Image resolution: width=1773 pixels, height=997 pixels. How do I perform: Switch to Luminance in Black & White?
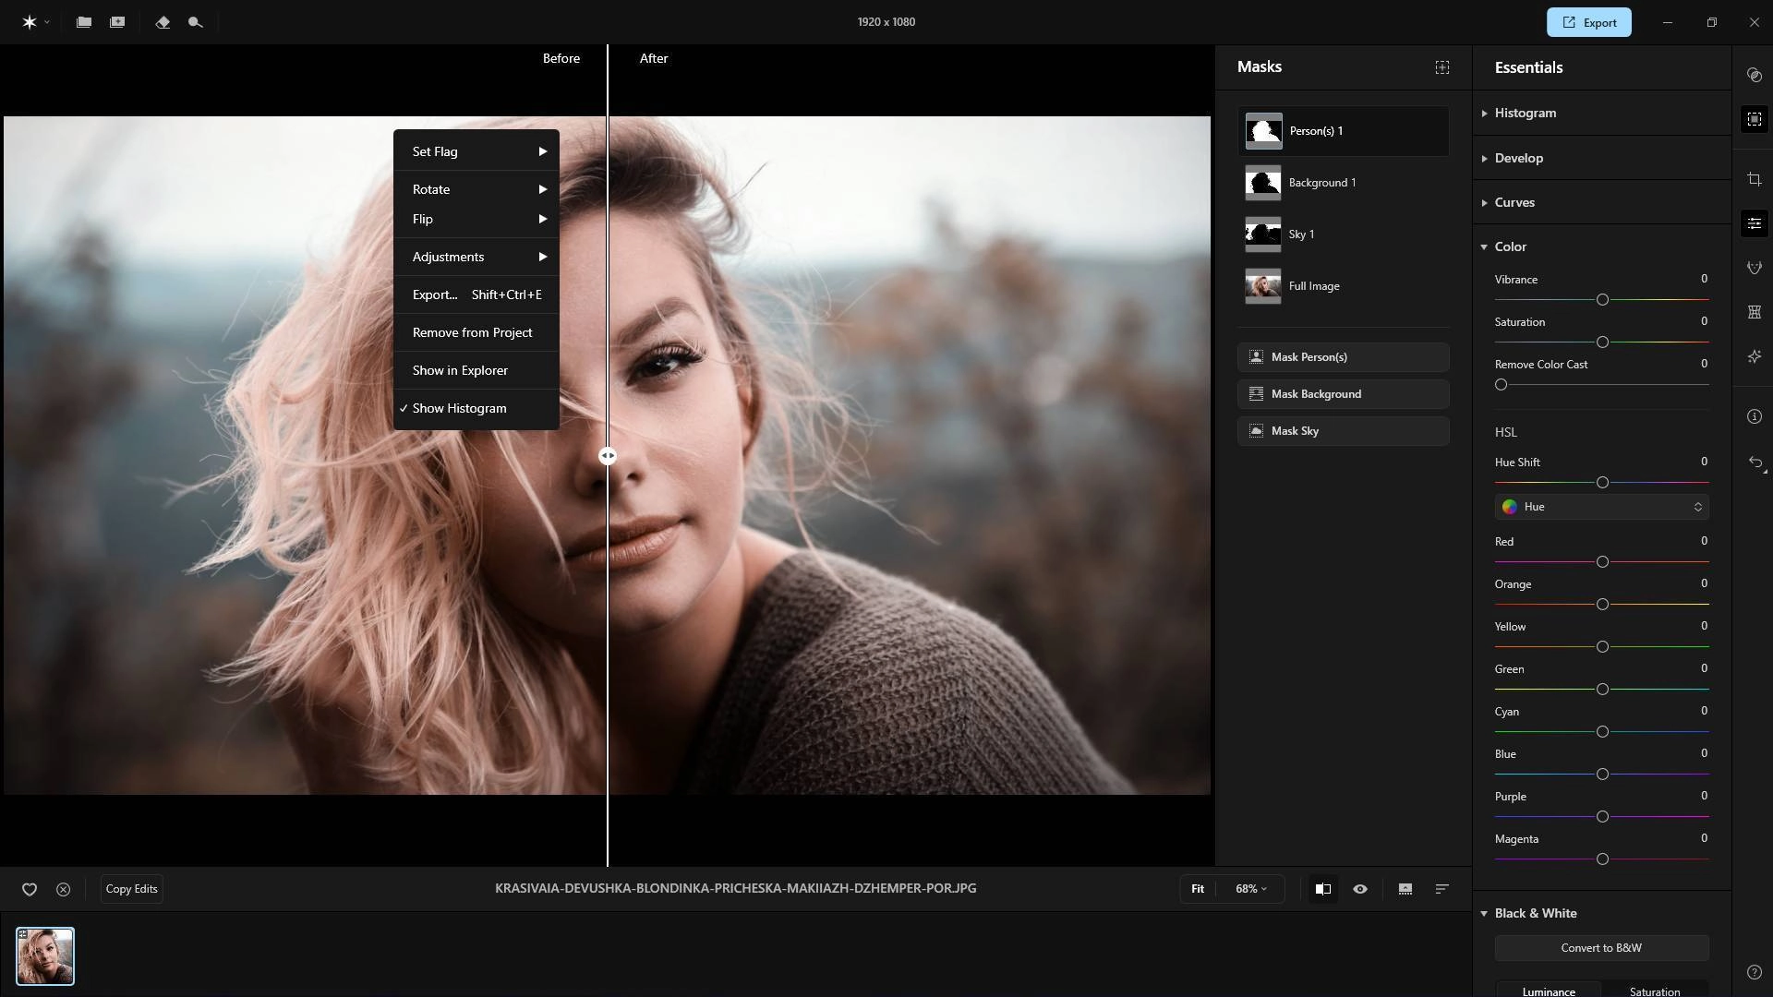(1549, 991)
